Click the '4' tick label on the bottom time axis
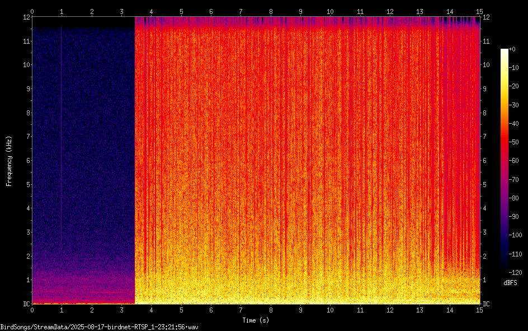The image size is (528, 331). click(x=151, y=310)
